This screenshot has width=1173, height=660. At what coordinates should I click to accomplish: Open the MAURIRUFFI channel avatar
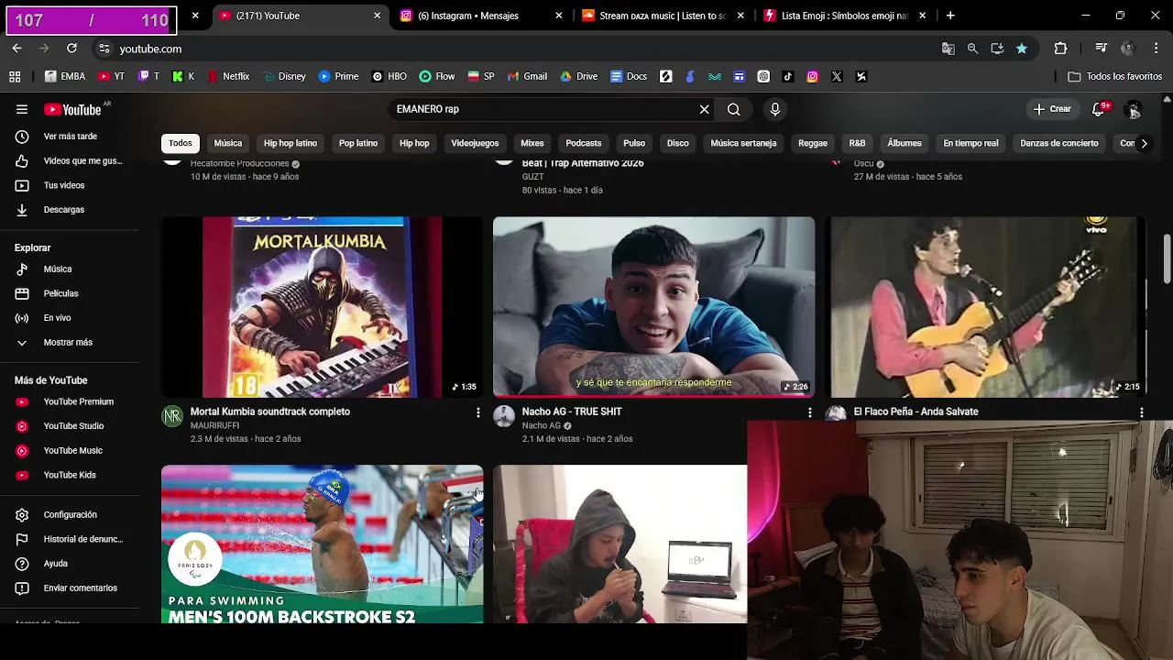point(172,417)
